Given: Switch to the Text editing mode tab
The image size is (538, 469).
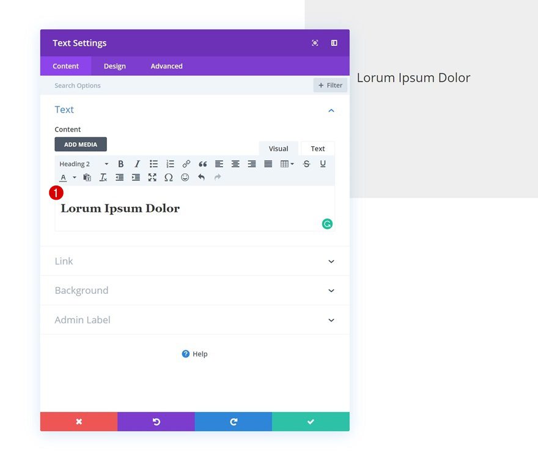Looking at the screenshot, I should click(317, 148).
